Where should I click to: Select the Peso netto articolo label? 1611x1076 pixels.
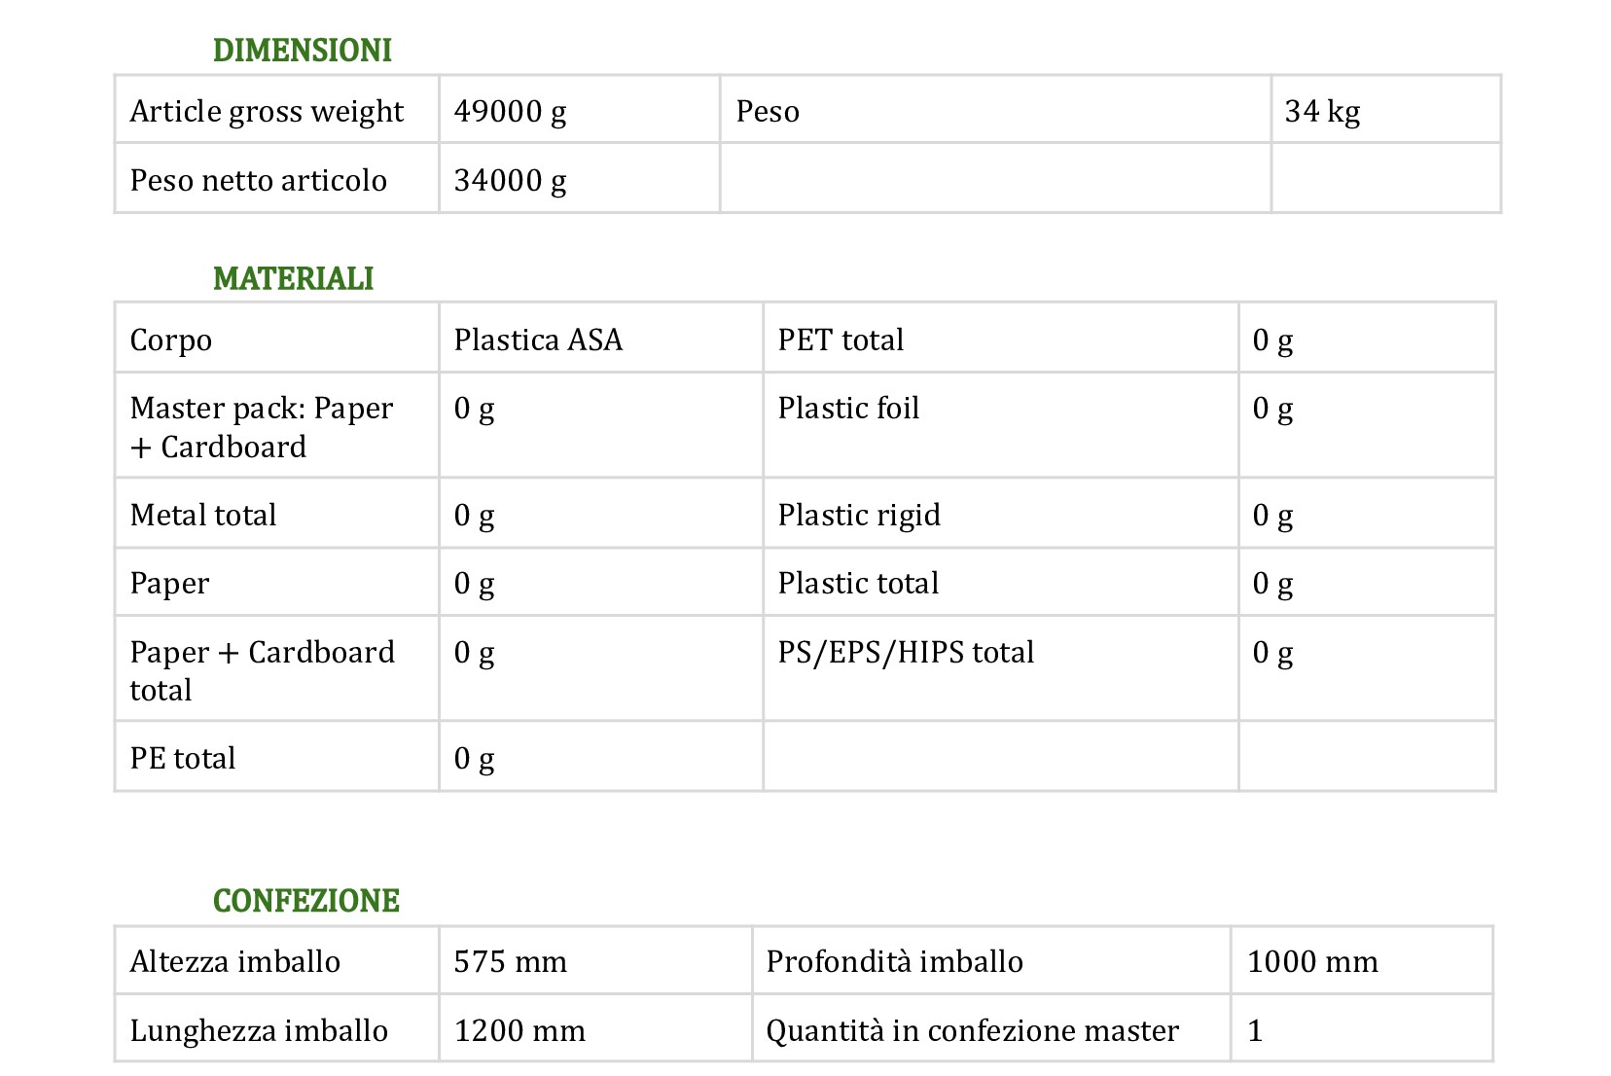tap(259, 180)
